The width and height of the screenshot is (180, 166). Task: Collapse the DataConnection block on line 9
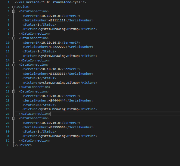[x=13, y=38]
